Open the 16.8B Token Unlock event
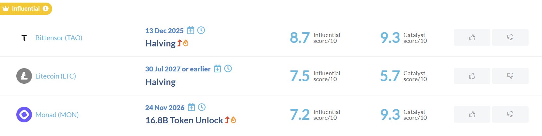This screenshot has height=136, width=542. [184, 120]
